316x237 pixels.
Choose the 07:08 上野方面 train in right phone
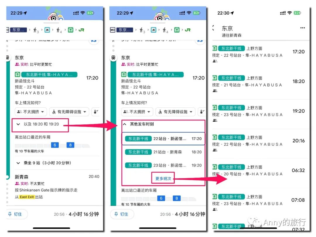tap(261, 203)
